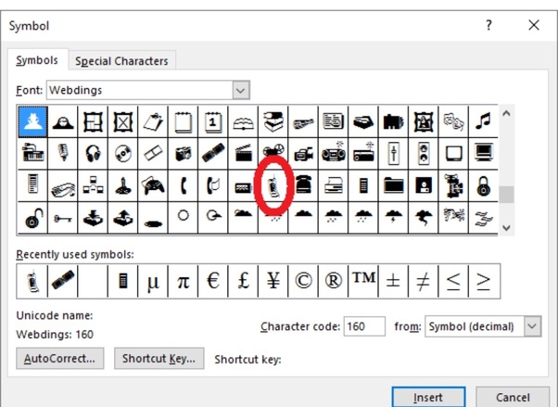Screen dimensions: 558x407
Task: Switch to the Symbols tab
Action: 37,60
